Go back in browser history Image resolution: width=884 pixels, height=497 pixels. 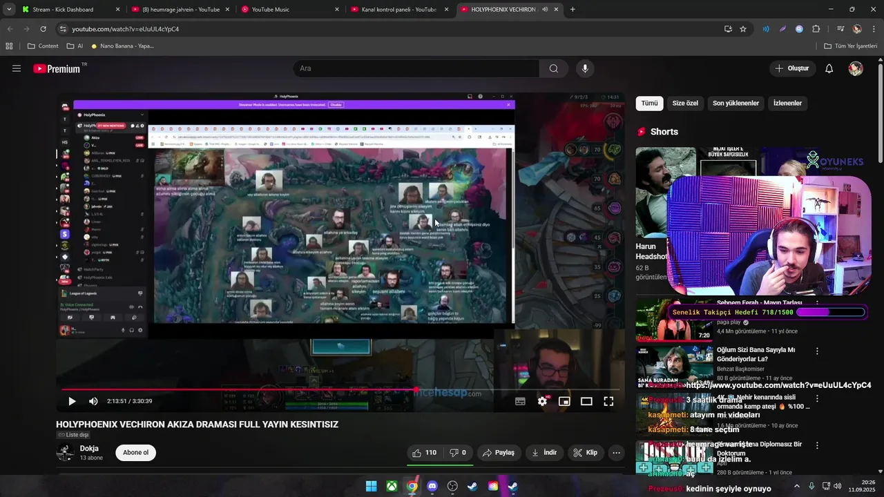(x=10, y=29)
